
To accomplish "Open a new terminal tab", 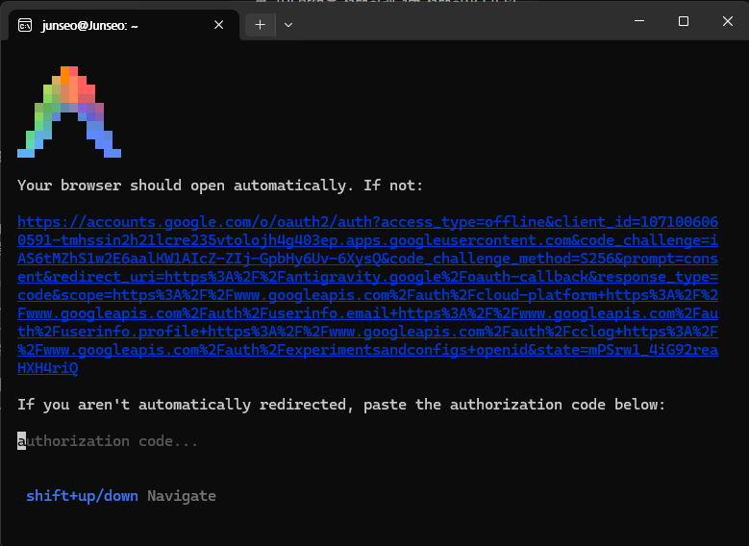I will [x=260, y=25].
